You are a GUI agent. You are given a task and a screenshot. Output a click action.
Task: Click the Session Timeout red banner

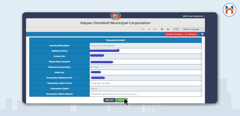point(181,34)
